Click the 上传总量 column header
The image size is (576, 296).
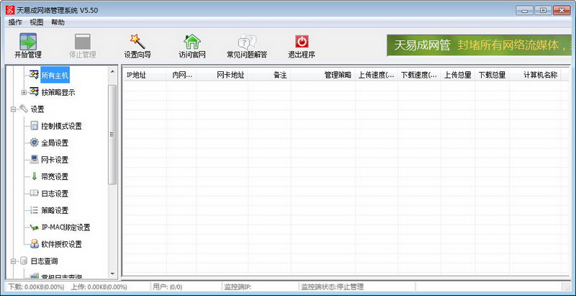pos(458,76)
